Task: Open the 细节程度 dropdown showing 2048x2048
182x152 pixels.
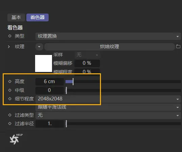Action: [x=108, y=99]
